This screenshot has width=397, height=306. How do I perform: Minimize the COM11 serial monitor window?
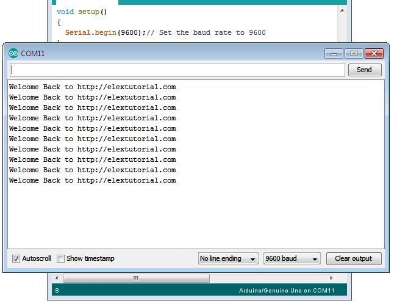[334, 54]
